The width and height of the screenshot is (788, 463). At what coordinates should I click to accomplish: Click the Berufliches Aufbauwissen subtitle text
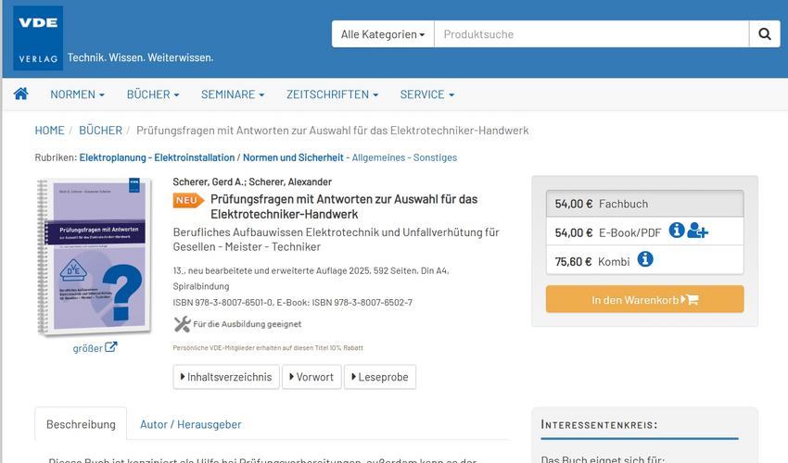337,240
